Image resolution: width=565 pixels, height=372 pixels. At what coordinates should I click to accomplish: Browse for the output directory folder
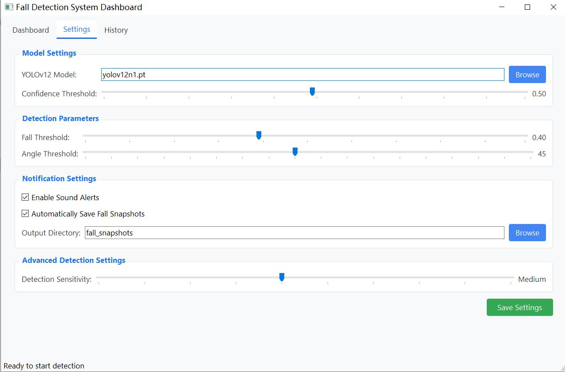tap(527, 233)
